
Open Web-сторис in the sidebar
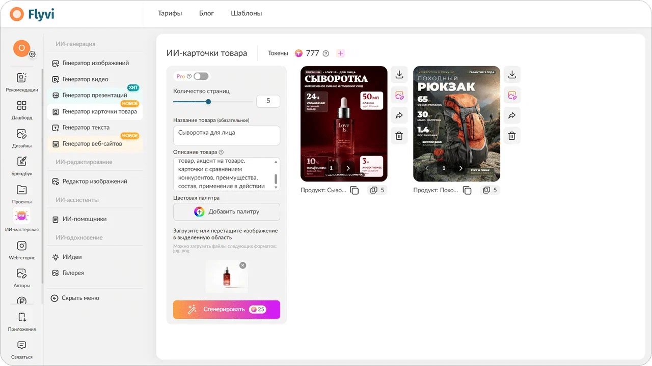coord(21,250)
